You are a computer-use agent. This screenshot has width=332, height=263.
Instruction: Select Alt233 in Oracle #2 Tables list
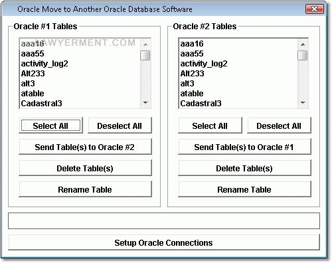tap(238, 74)
